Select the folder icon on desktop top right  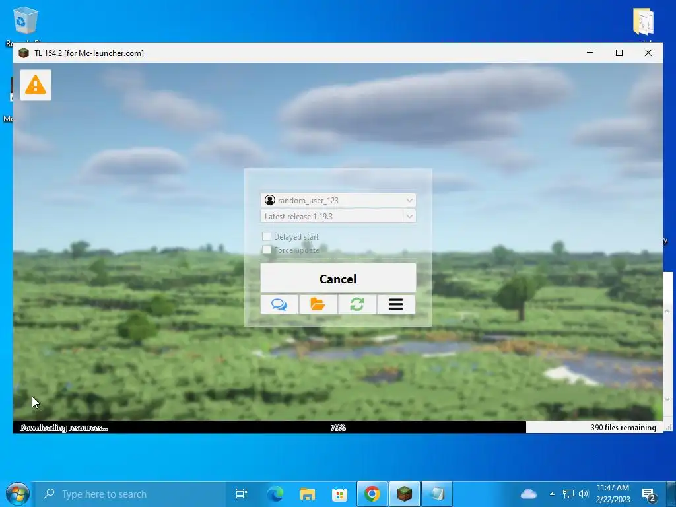(643, 22)
